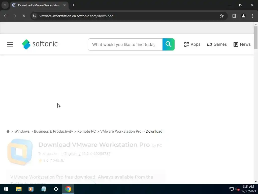Image resolution: width=258 pixels, height=194 pixels.
Task: Open the Chrome side panel
Action: [234, 16]
